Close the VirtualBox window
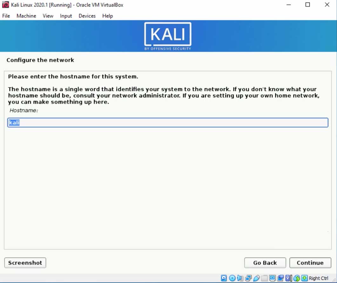 tap(327, 5)
